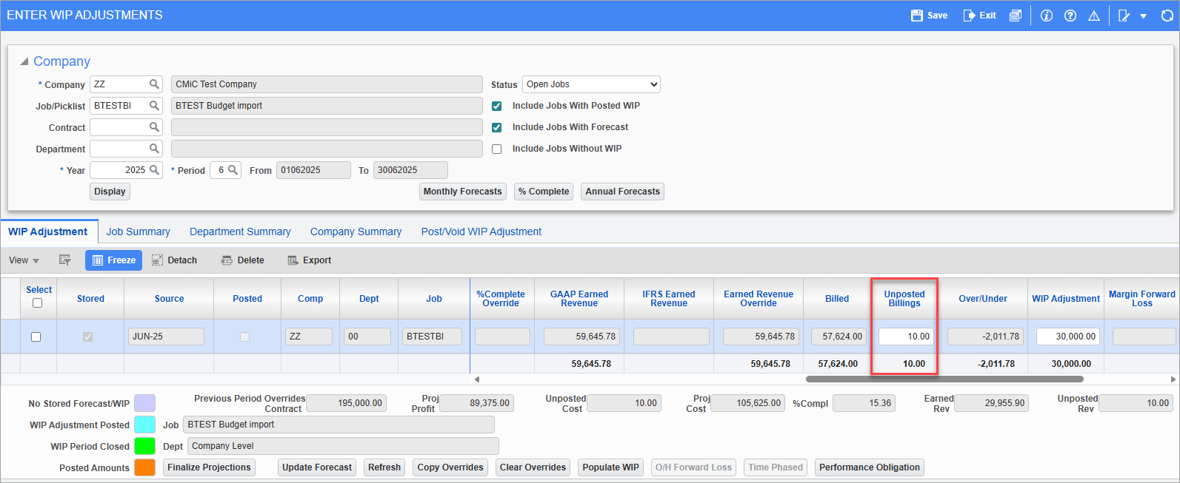Delete the selected row
The height and width of the screenshot is (483, 1180).
pos(243,260)
